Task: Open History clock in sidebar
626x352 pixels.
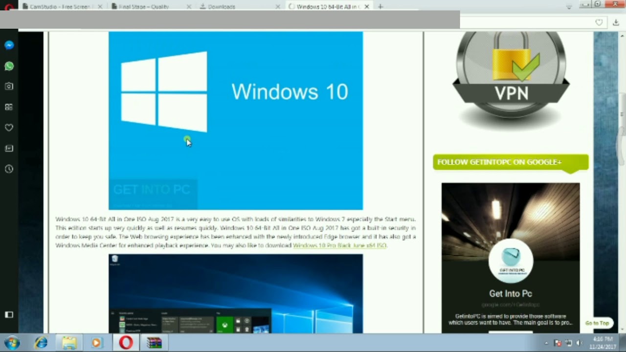Action: [9, 169]
